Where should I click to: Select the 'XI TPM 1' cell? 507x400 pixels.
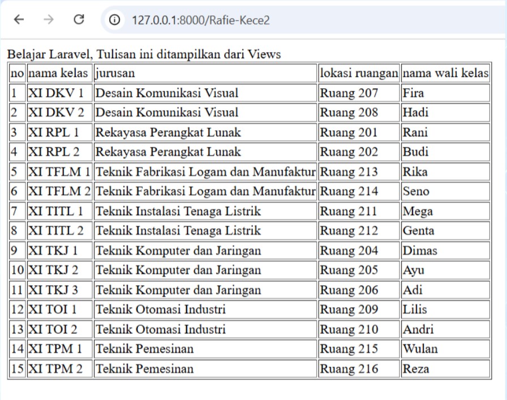tap(59, 349)
